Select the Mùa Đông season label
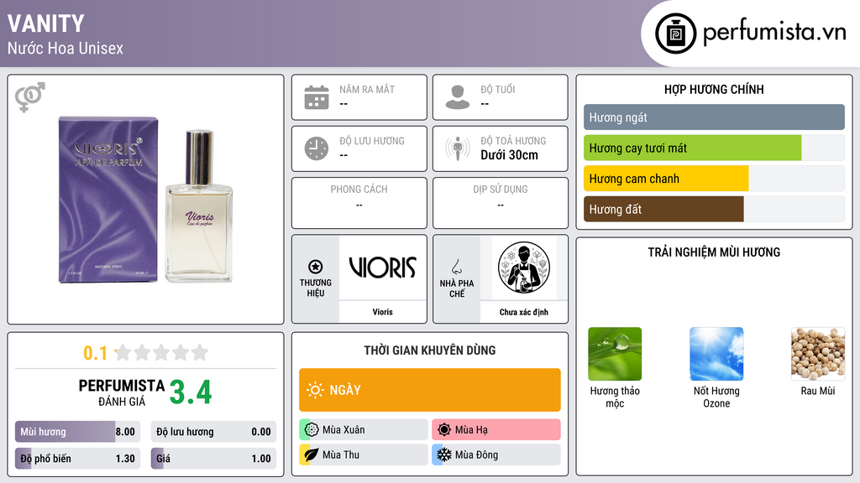860x483 pixels. point(476,454)
